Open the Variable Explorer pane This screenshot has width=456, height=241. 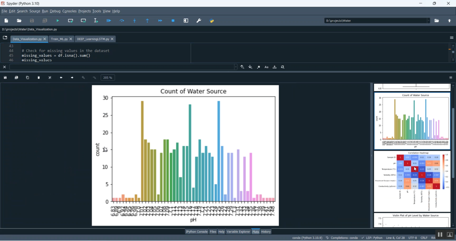tap(238, 232)
